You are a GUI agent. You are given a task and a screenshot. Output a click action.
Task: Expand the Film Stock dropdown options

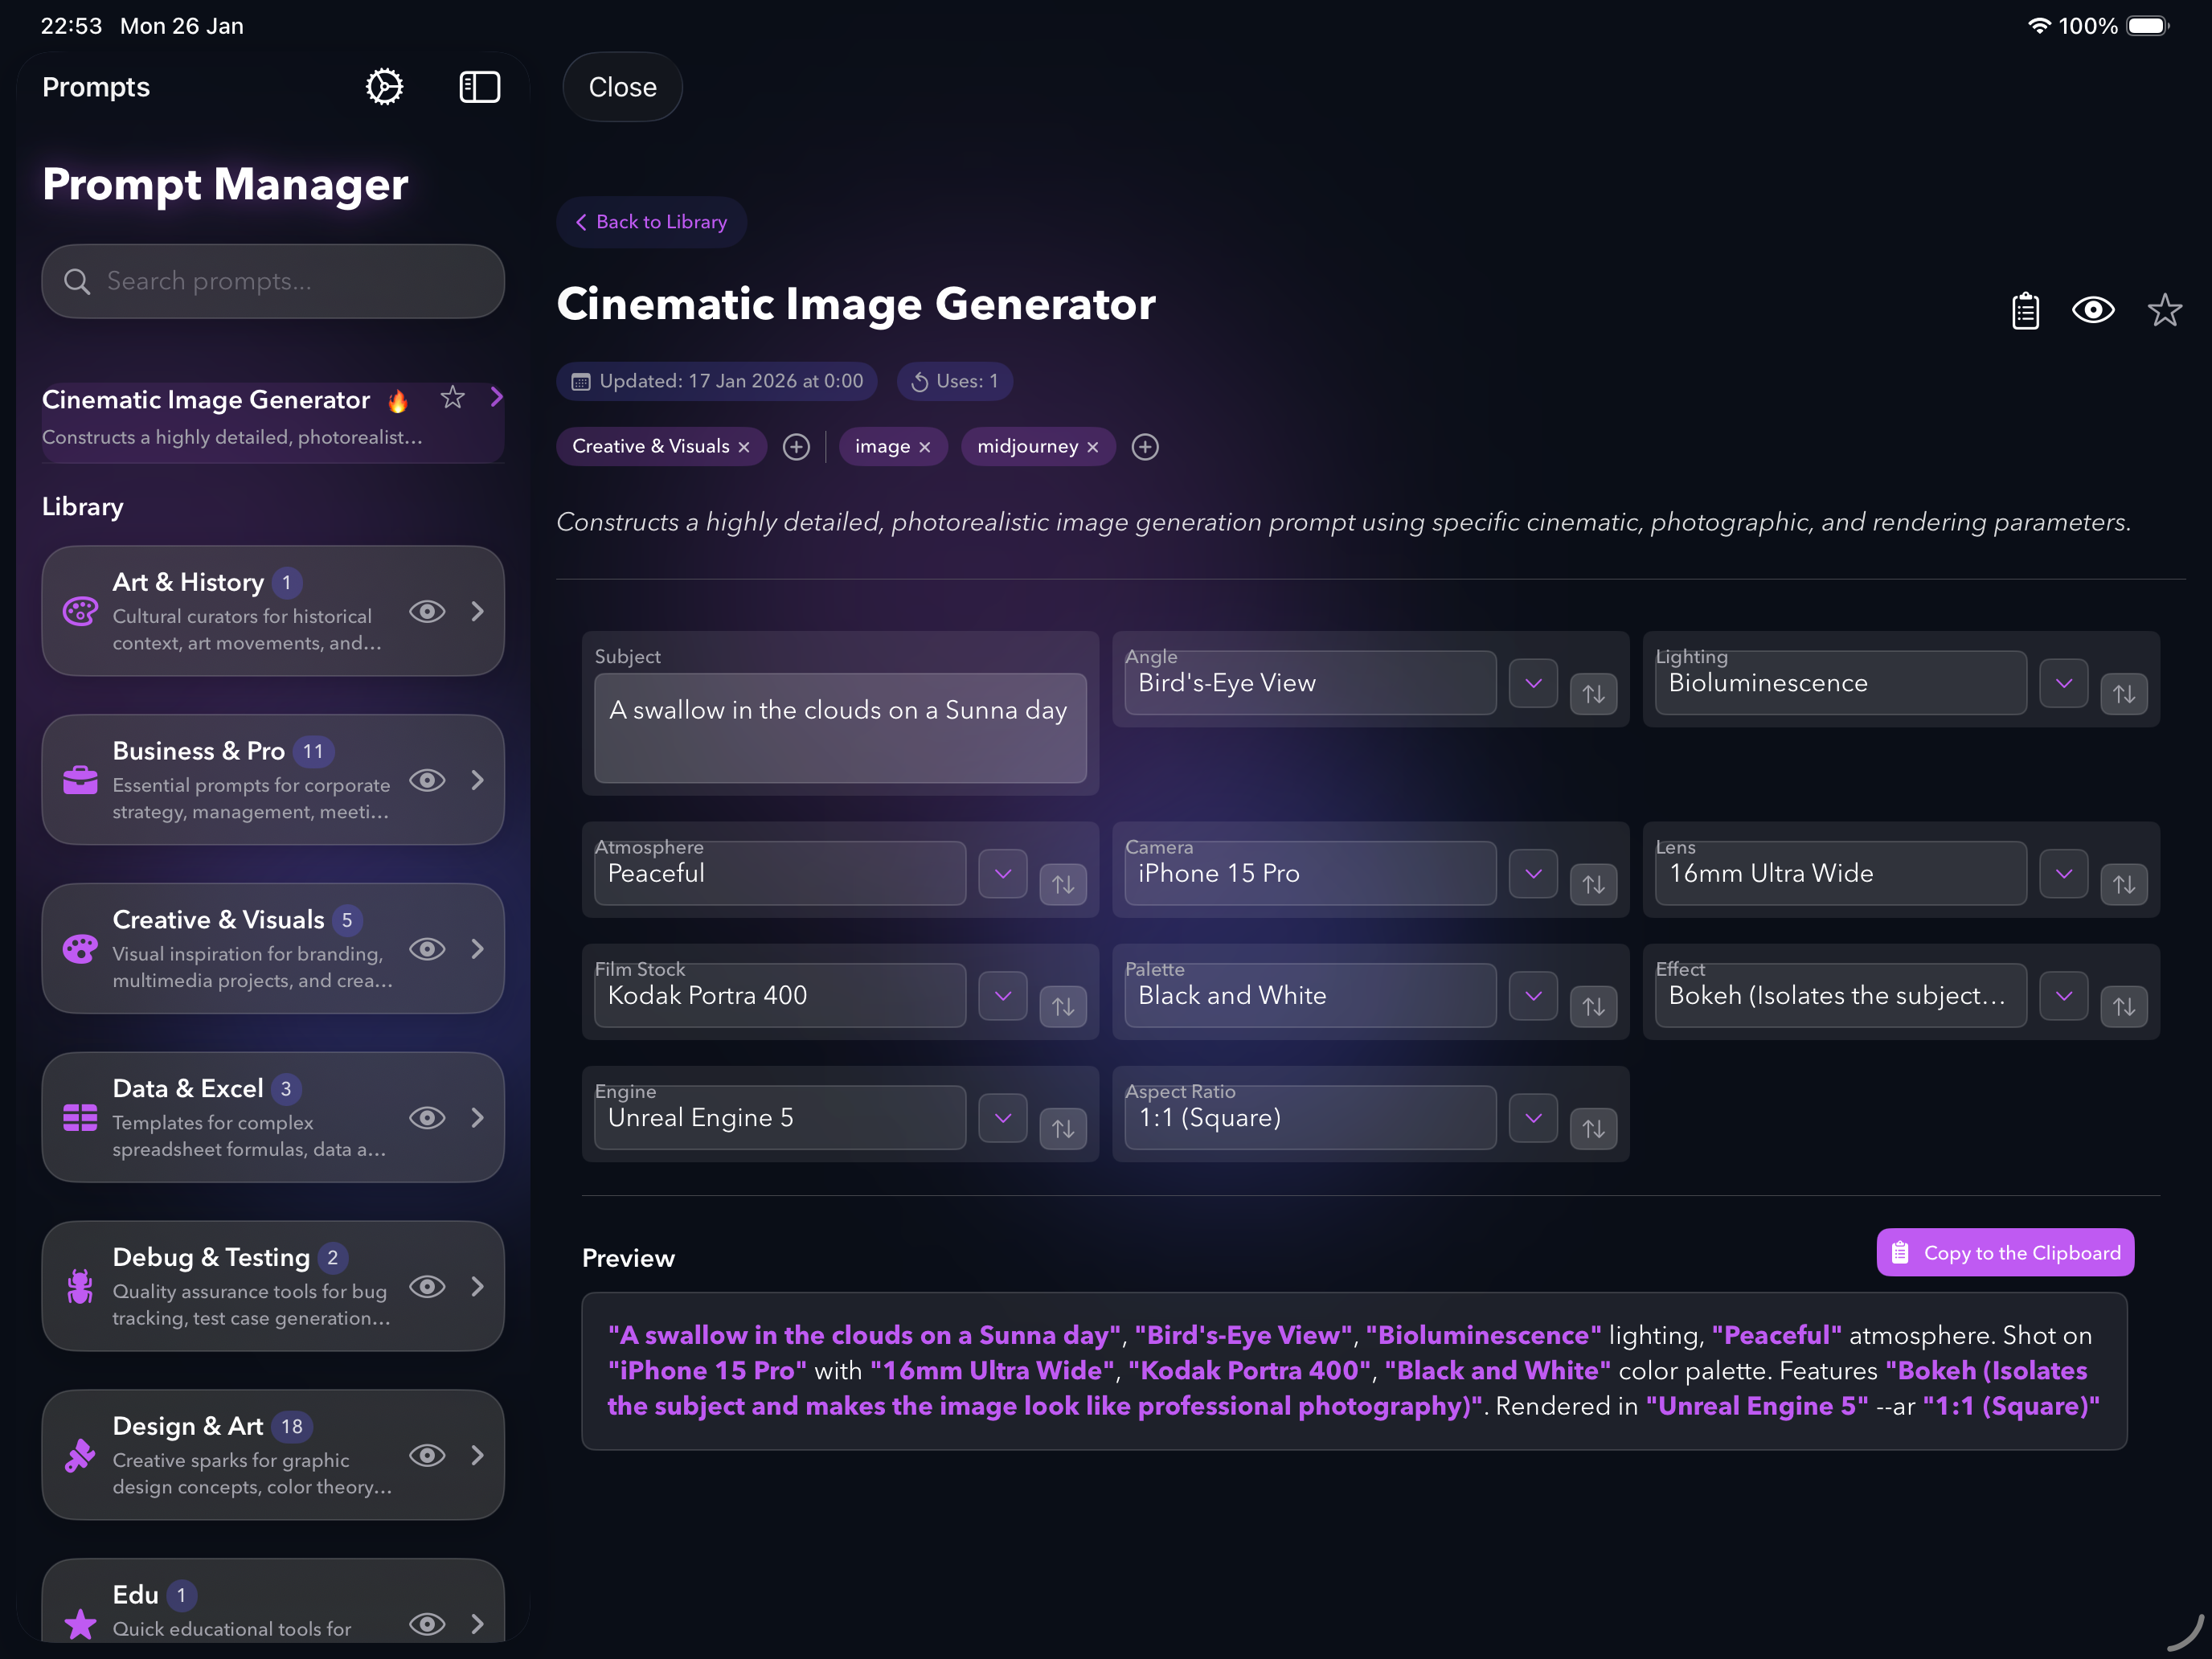click(1002, 996)
